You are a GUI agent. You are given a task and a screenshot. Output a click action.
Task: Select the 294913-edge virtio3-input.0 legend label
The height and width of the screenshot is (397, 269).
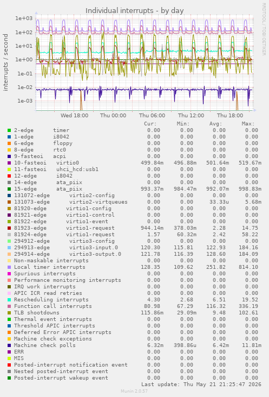click(66, 247)
